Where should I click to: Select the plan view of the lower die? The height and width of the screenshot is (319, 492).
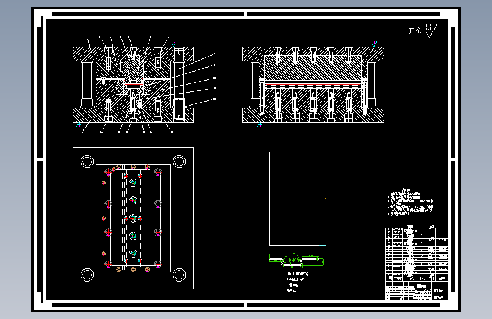coord(133,218)
